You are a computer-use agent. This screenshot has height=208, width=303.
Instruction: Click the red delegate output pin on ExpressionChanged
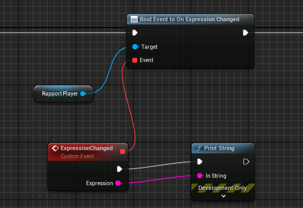(122, 151)
